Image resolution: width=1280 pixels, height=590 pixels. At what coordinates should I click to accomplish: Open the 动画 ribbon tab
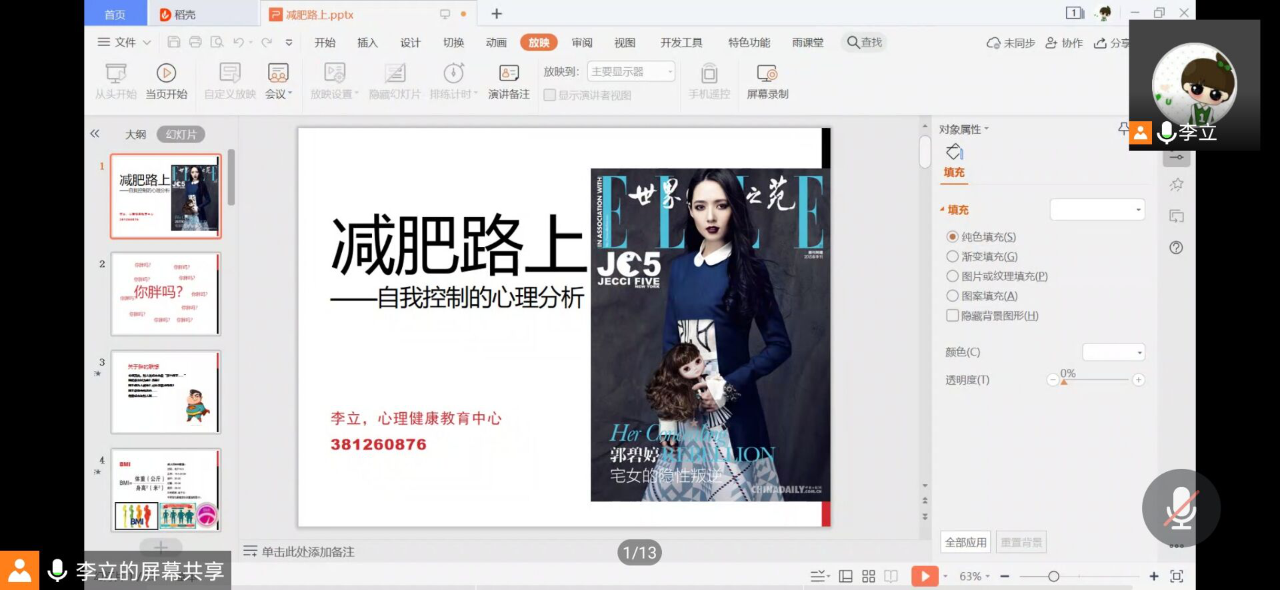[x=496, y=43]
